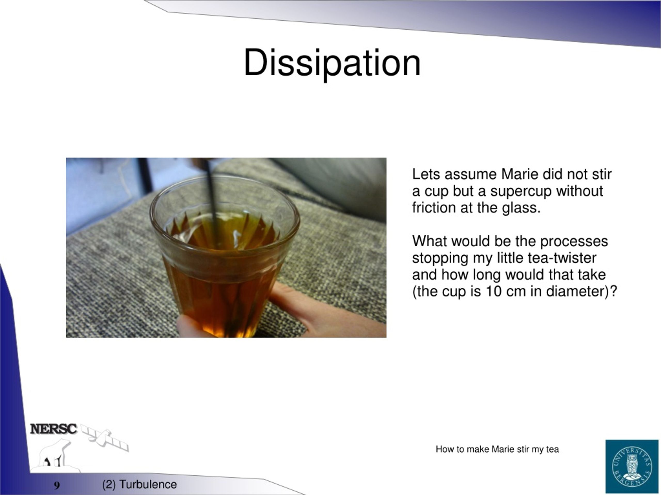Click the '(2) Turbulence' section label
The width and height of the screenshot is (661, 495).
pos(139,484)
